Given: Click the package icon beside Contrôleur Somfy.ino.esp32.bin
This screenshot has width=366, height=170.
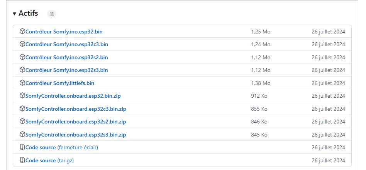Looking at the screenshot, I should [x=22, y=32].
